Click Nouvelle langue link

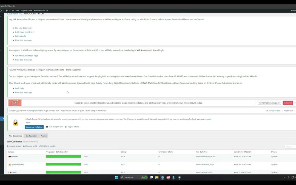tap(14, 146)
